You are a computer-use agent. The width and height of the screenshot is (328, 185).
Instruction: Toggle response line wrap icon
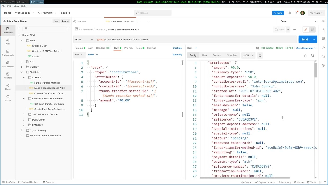260,55
